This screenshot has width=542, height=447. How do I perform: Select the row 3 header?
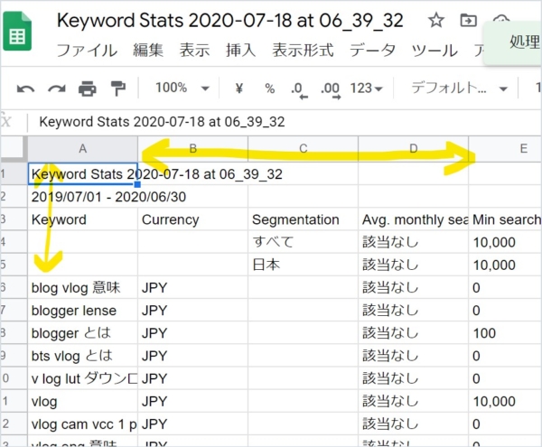(14, 219)
